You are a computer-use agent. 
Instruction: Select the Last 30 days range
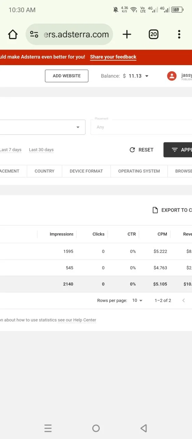tap(41, 150)
